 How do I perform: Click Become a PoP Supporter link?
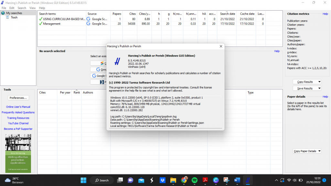tap(18, 129)
